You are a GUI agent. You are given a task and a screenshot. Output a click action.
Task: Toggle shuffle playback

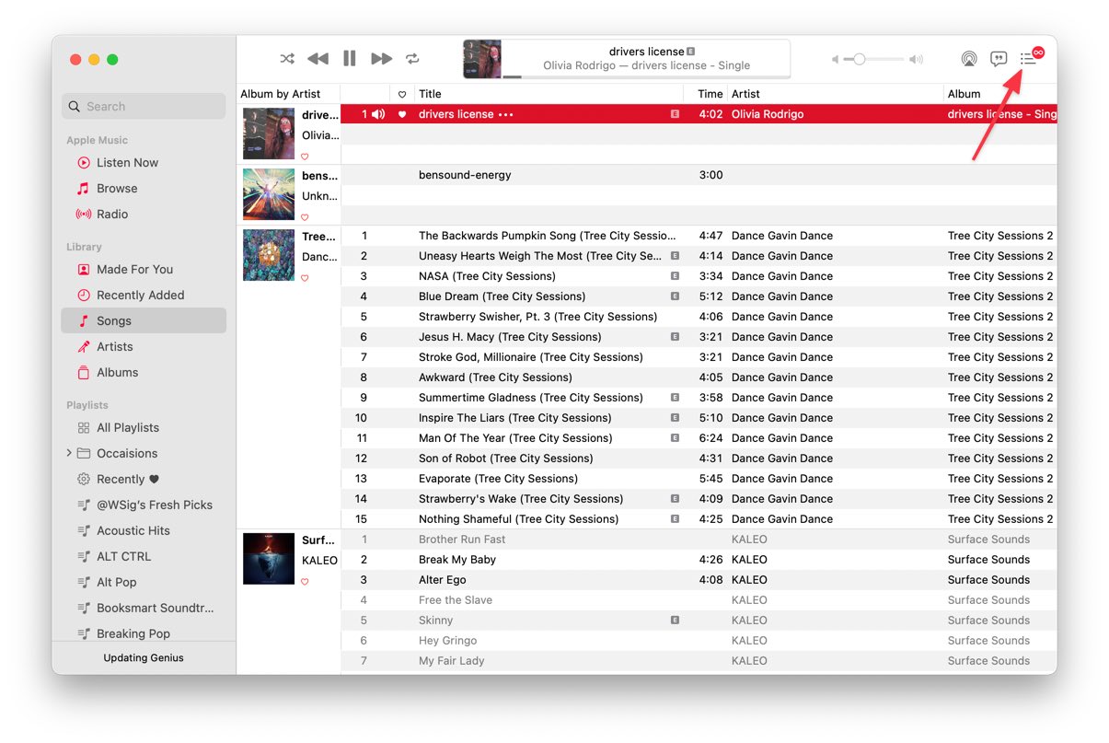[287, 59]
